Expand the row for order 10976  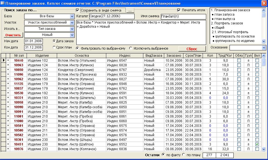pyautogui.click(x=8, y=149)
